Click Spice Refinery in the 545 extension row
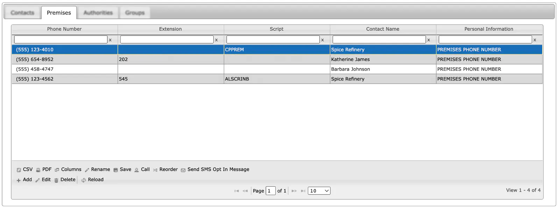 (x=348, y=79)
